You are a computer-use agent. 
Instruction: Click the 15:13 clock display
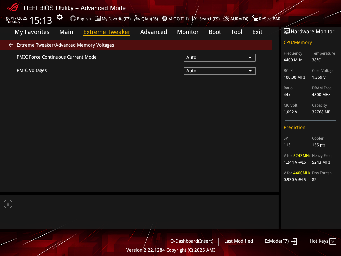pos(41,20)
